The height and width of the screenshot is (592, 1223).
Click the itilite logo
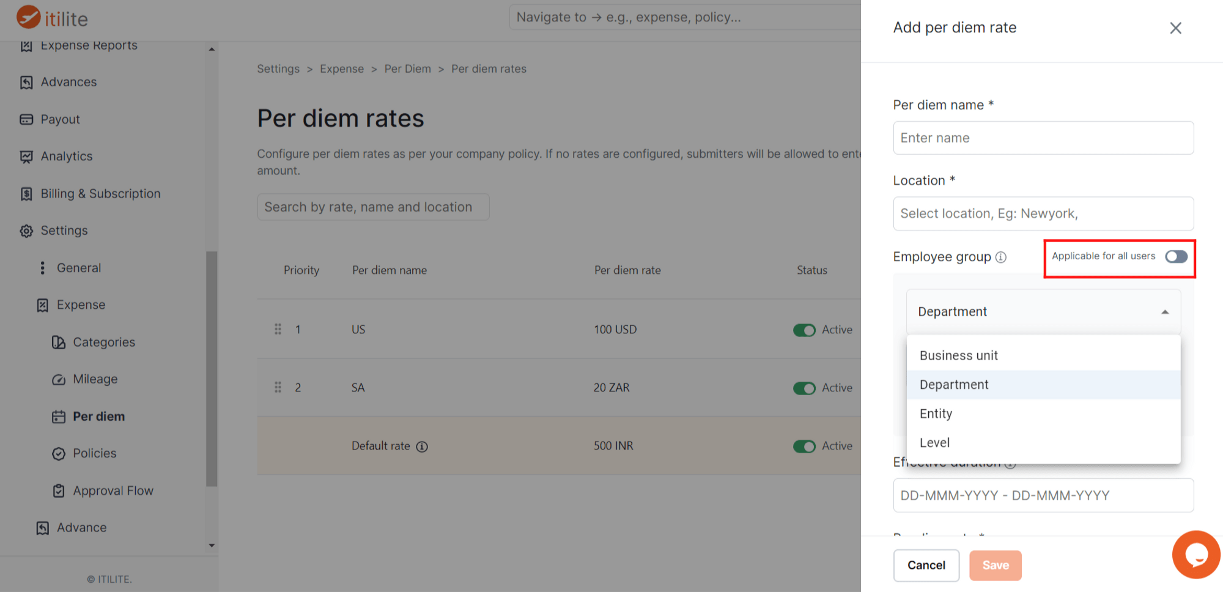pos(52,17)
